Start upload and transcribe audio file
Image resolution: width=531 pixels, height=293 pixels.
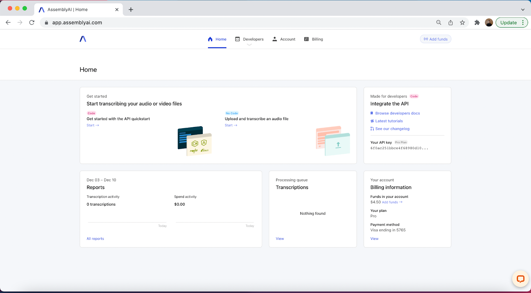(x=231, y=125)
